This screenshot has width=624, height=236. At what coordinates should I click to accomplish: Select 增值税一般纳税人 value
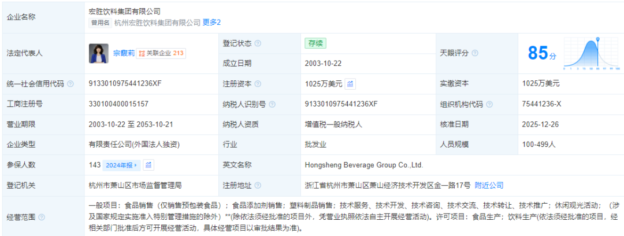pos(333,124)
